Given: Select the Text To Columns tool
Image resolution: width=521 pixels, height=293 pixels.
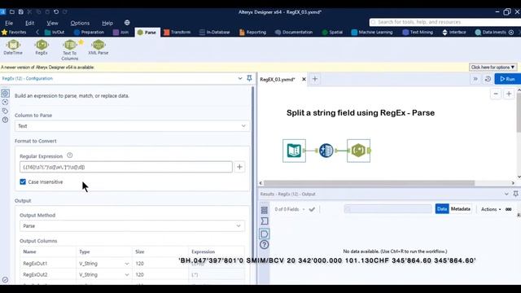Looking at the screenshot, I should point(70,50).
